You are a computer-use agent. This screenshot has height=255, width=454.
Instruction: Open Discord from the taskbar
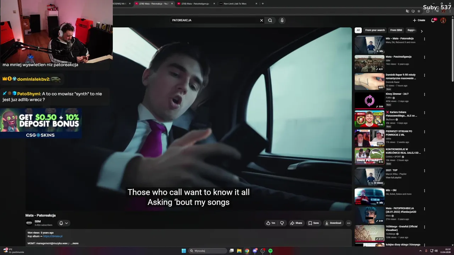(x=255, y=251)
